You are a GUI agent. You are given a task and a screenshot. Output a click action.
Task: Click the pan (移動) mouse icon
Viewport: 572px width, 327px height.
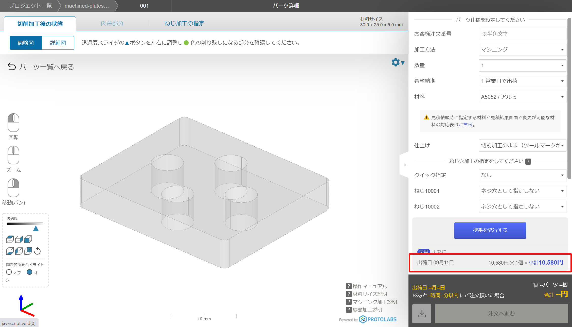[13, 188]
